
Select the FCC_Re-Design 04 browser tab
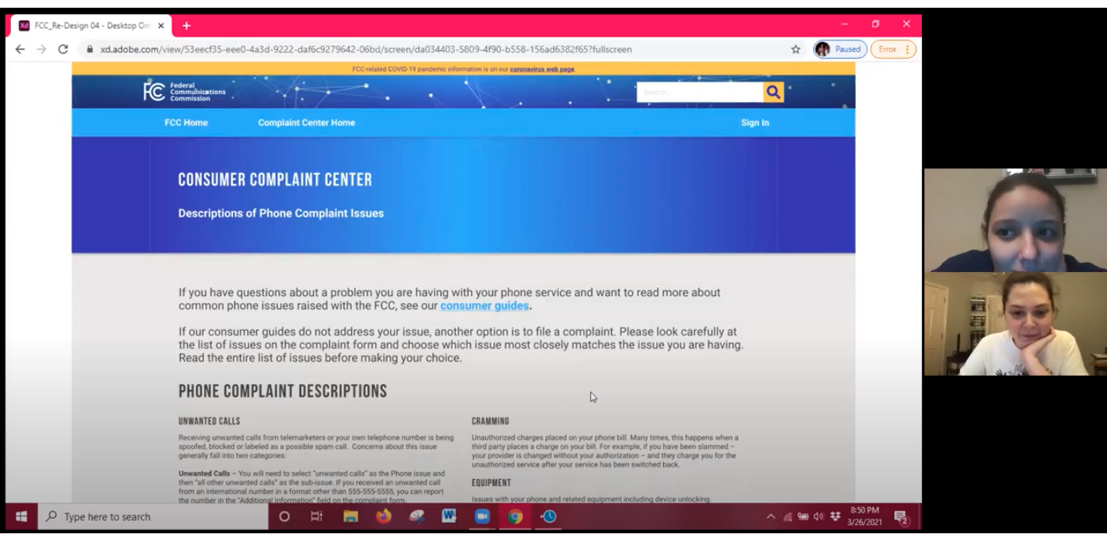[91, 26]
